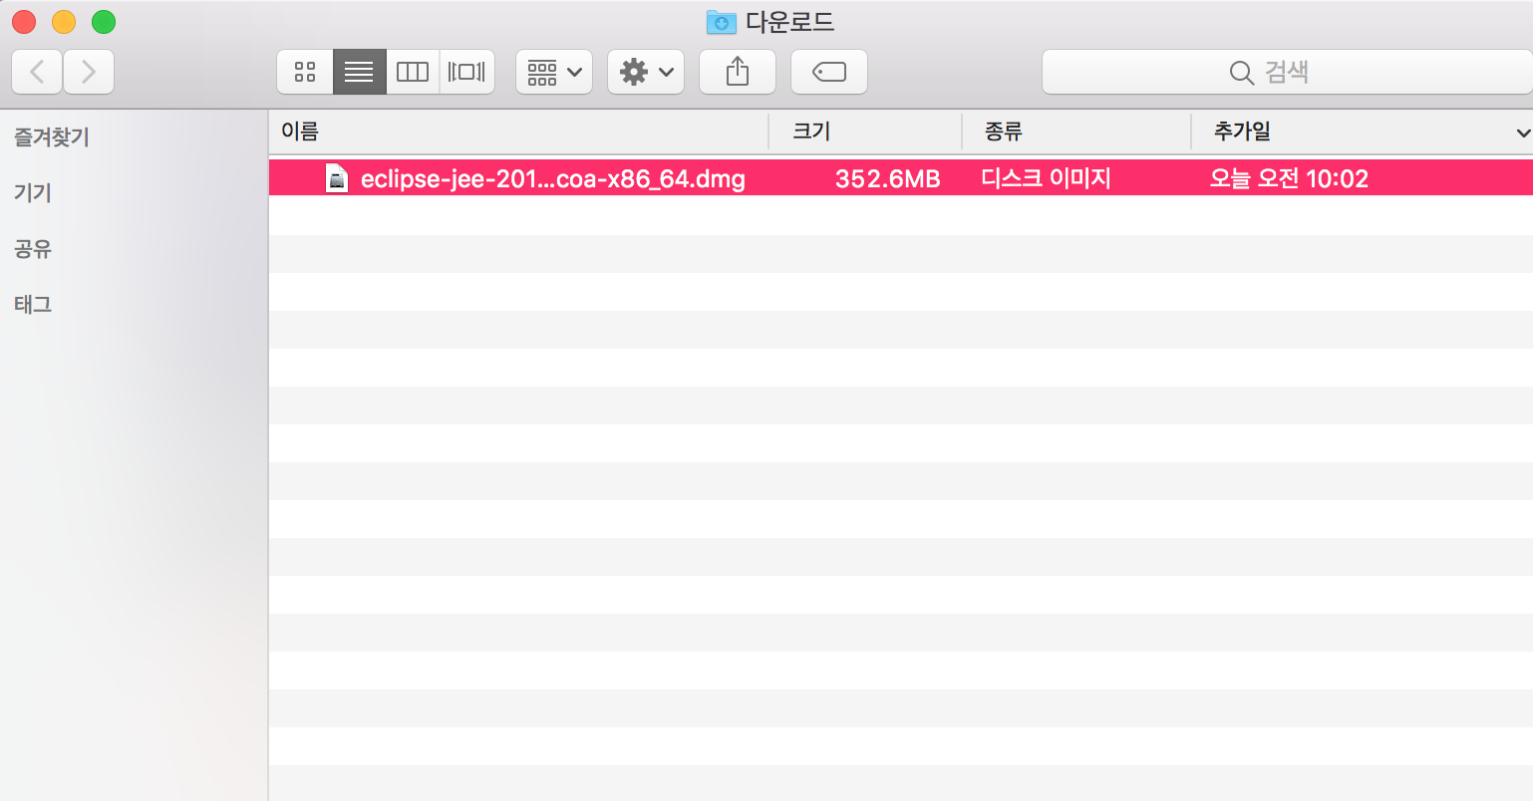Viewport: 1533px width, 801px height.
Task: Click the dmg disk image file icon
Action: click(x=337, y=178)
